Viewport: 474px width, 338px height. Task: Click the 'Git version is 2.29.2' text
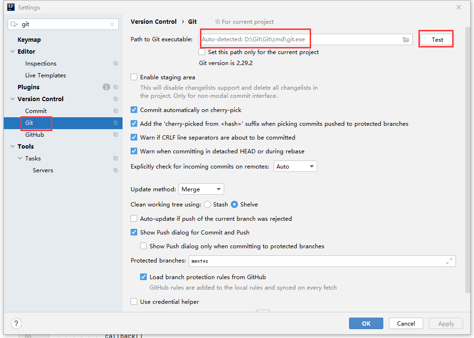coord(226,63)
